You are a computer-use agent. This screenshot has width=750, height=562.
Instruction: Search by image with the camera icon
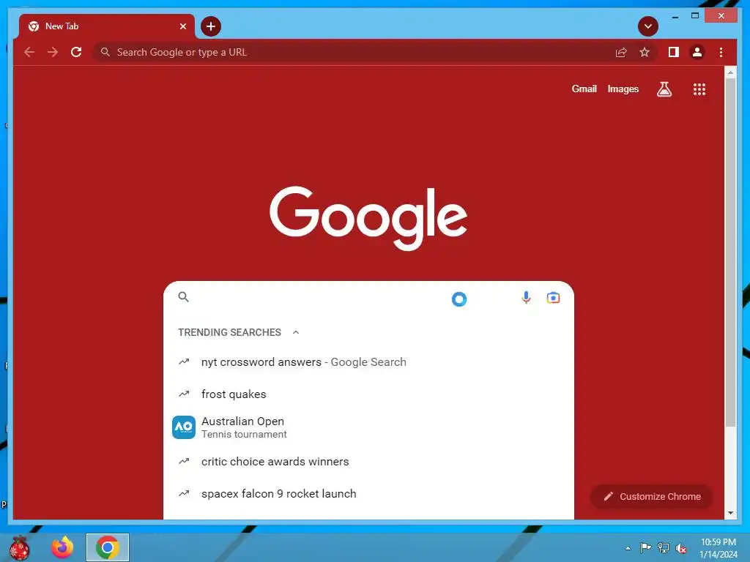[553, 298]
